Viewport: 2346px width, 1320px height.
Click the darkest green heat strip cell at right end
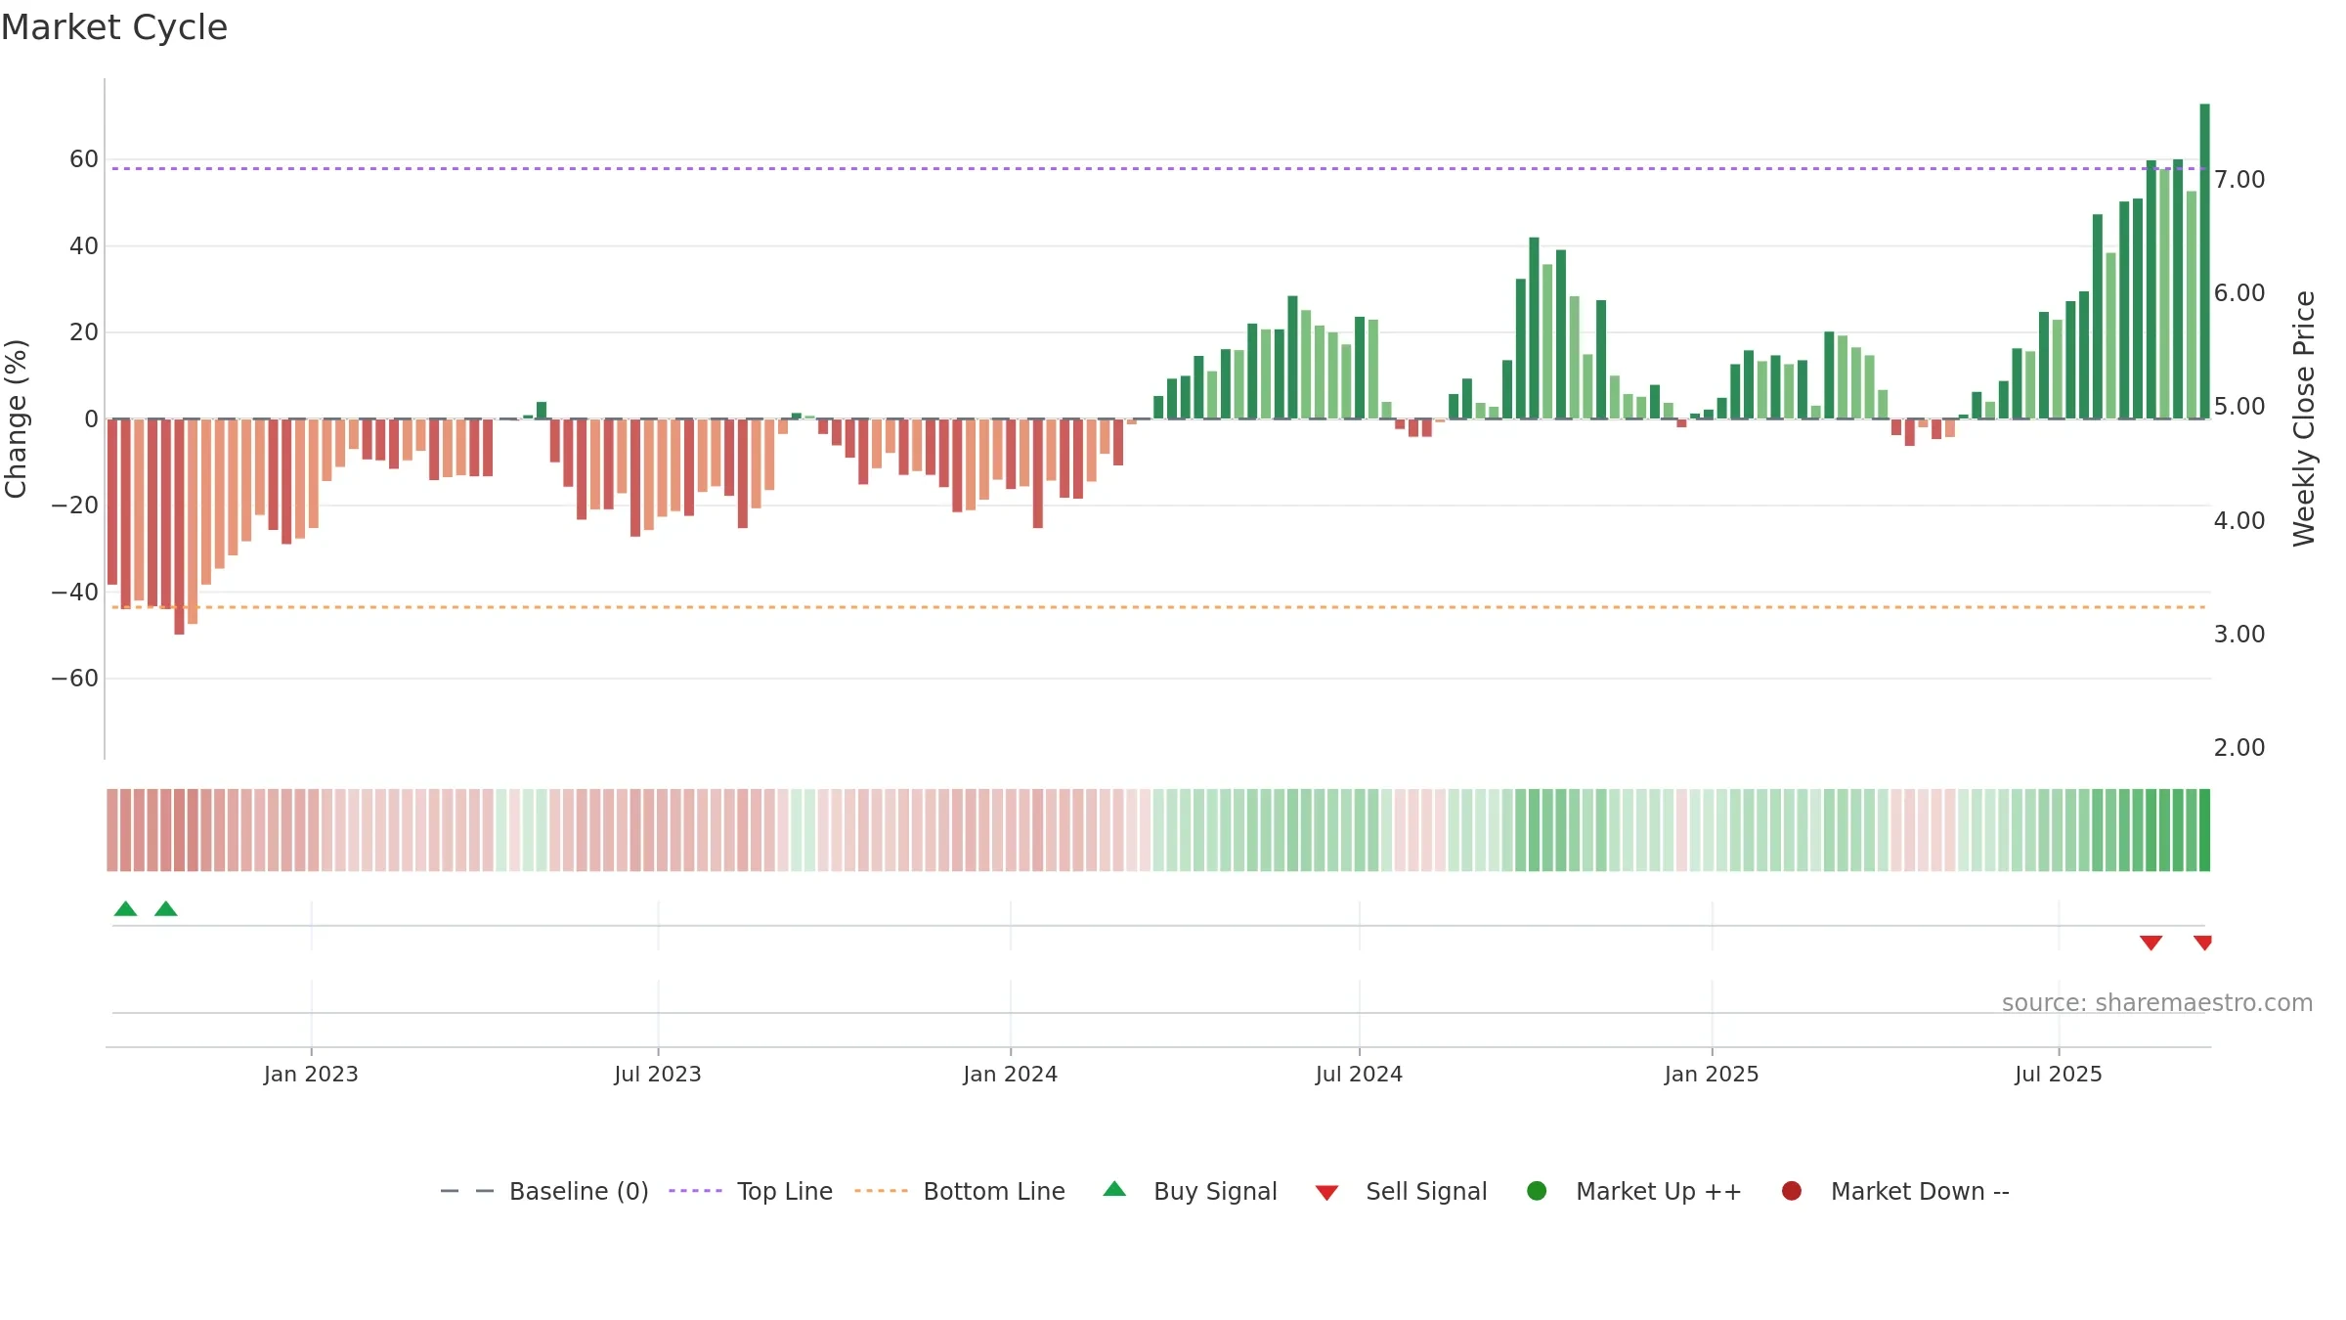click(x=2204, y=830)
